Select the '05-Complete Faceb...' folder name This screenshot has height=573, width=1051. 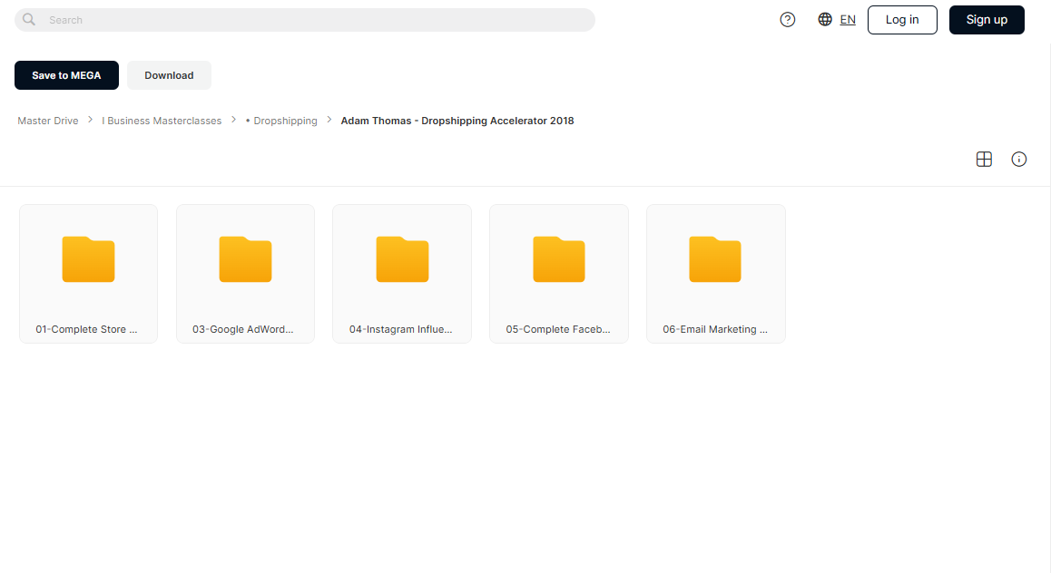pos(558,329)
